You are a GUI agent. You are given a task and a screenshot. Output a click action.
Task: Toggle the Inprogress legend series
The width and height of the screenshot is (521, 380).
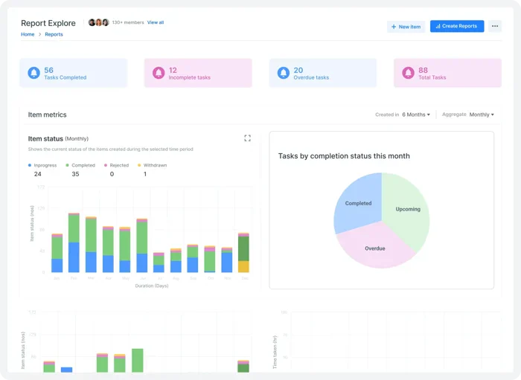click(x=42, y=165)
